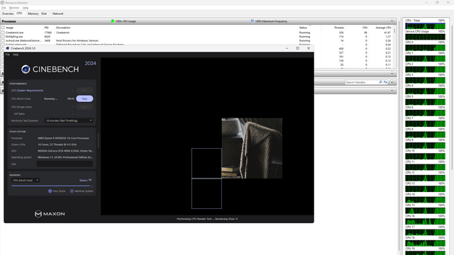The height and width of the screenshot is (255, 454).
Task: Open the Monitor menu
Action: [x=14, y=8]
